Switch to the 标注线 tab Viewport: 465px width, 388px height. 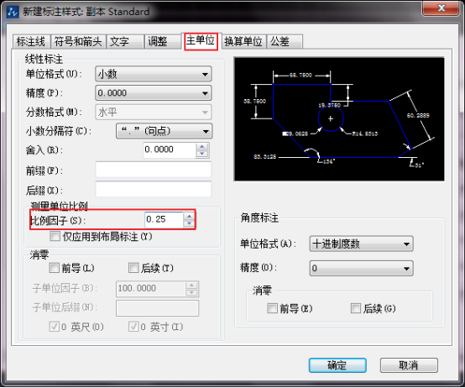pos(31,41)
